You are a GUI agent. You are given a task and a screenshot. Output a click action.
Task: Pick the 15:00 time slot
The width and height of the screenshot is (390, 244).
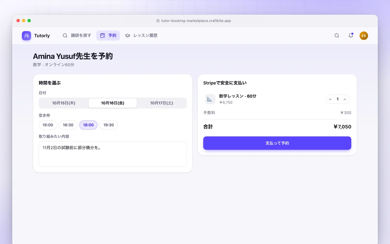pos(48,125)
